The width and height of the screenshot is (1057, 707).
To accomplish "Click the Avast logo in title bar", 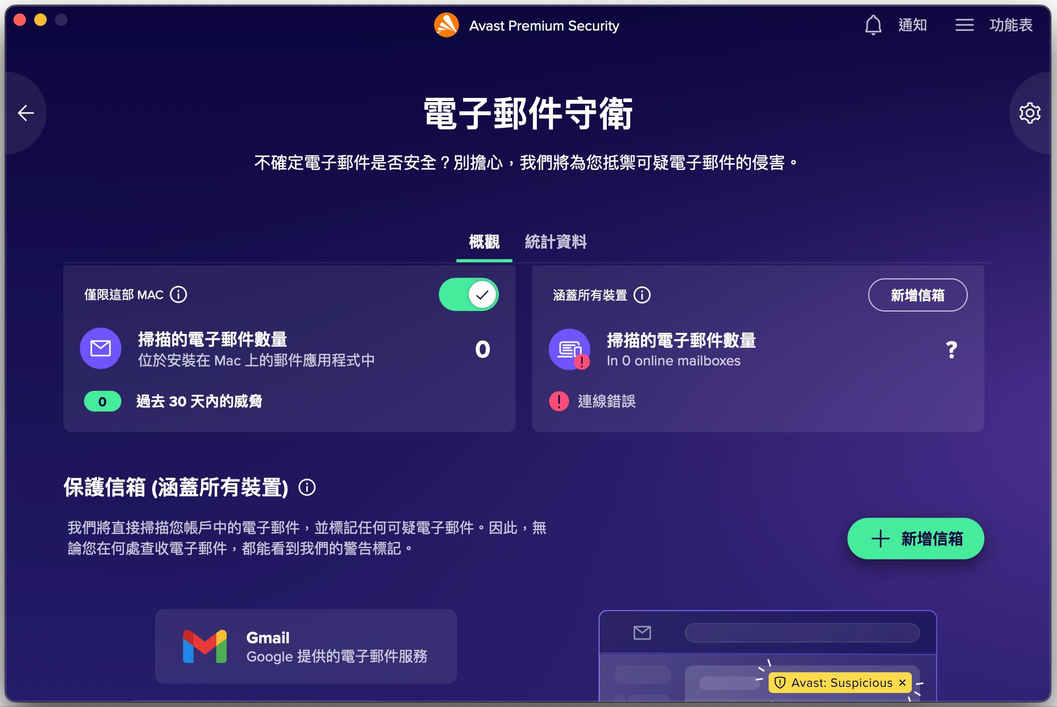I will click(x=447, y=25).
